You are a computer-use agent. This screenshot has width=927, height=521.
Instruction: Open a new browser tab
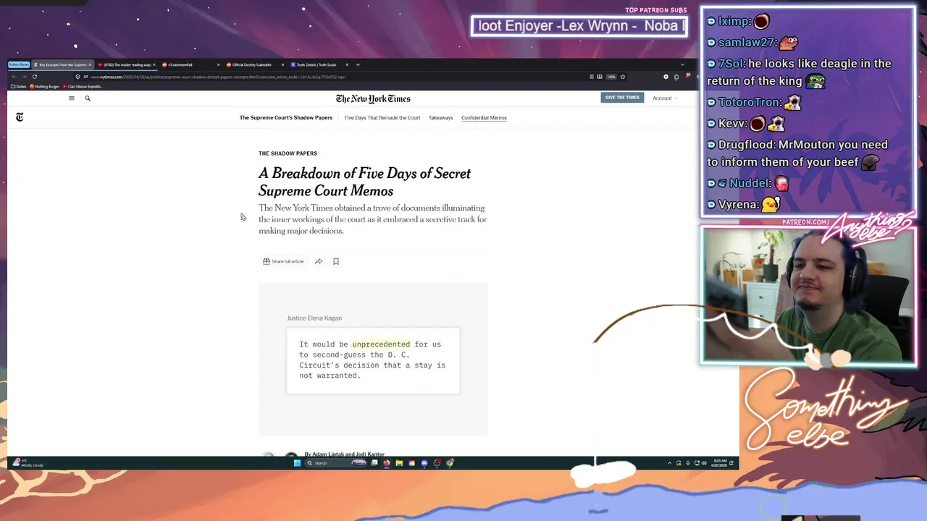click(x=358, y=65)
